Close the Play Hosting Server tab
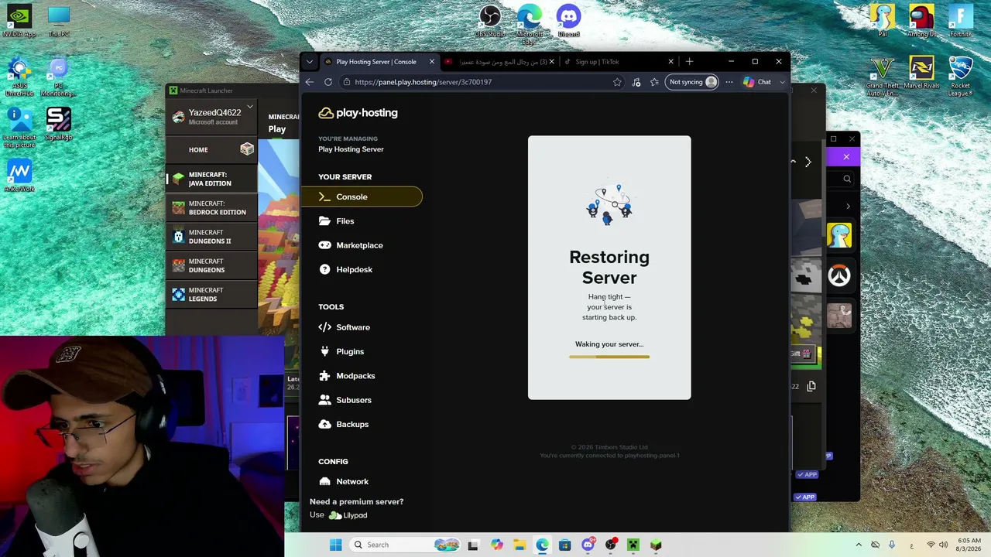The width and height of the screenshot is (991, 557). point(432,62)
